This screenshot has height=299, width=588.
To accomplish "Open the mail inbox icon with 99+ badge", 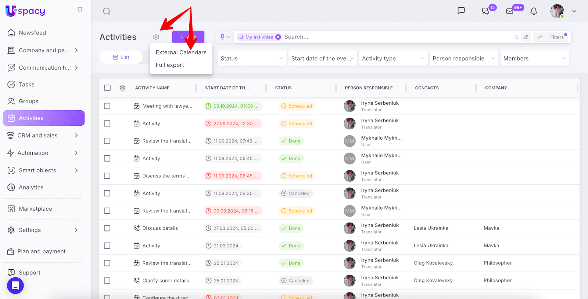I will [510, 11].
